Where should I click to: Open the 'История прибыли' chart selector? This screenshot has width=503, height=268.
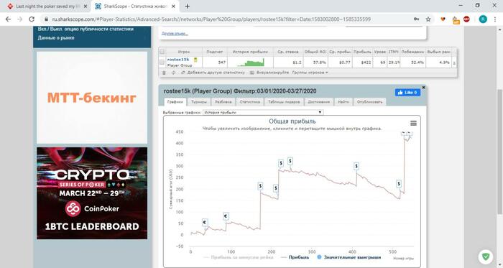click(263, 112)
